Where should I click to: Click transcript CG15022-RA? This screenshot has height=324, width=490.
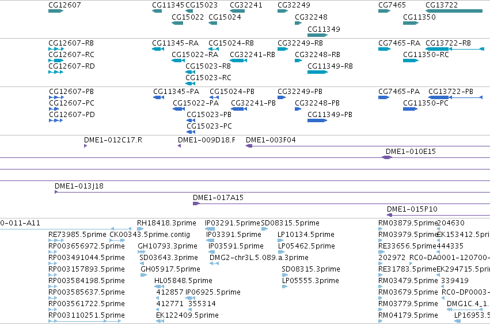195,54
